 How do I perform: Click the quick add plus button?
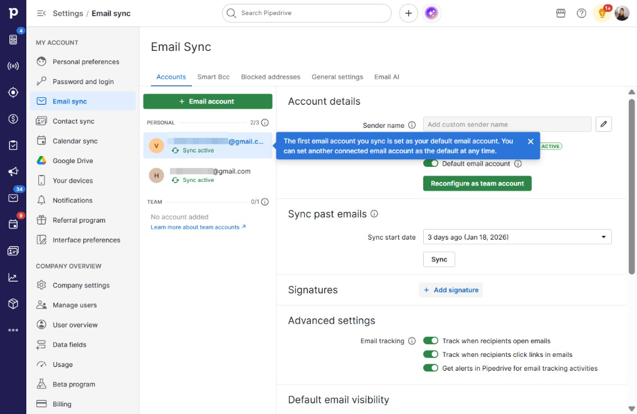pos(408,13)
